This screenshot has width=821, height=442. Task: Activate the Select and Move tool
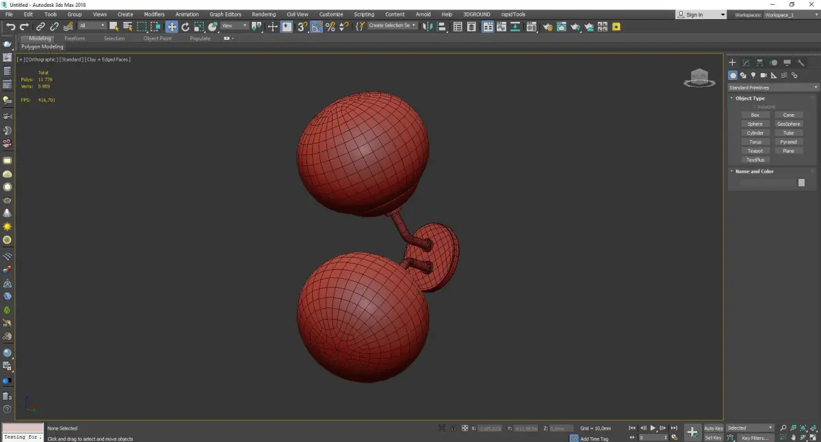[x=172, y=27]
